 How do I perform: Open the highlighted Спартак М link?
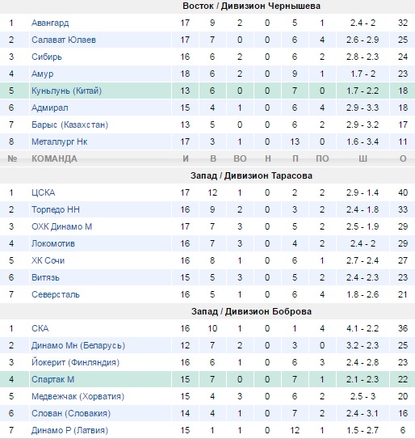[52, 379]
